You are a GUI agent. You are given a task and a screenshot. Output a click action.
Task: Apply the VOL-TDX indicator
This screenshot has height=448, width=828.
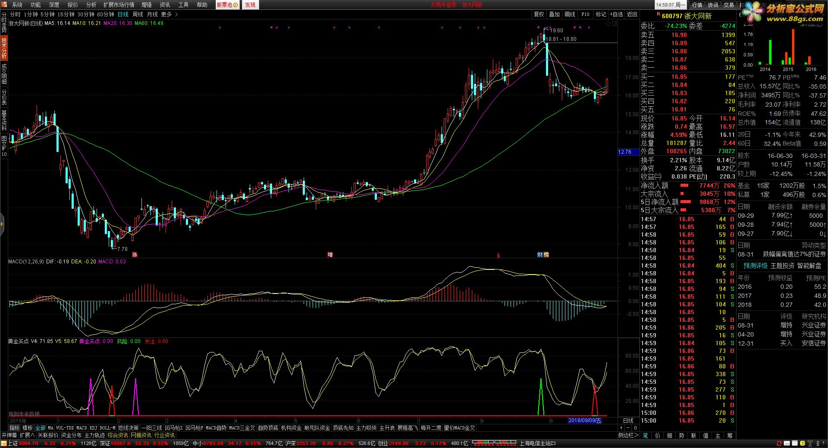[x=65, y=428]
